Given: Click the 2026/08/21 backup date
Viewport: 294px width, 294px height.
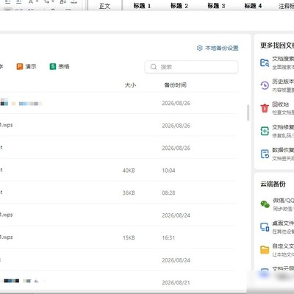Looking at the screenshot, I should [x=176, y=282].
